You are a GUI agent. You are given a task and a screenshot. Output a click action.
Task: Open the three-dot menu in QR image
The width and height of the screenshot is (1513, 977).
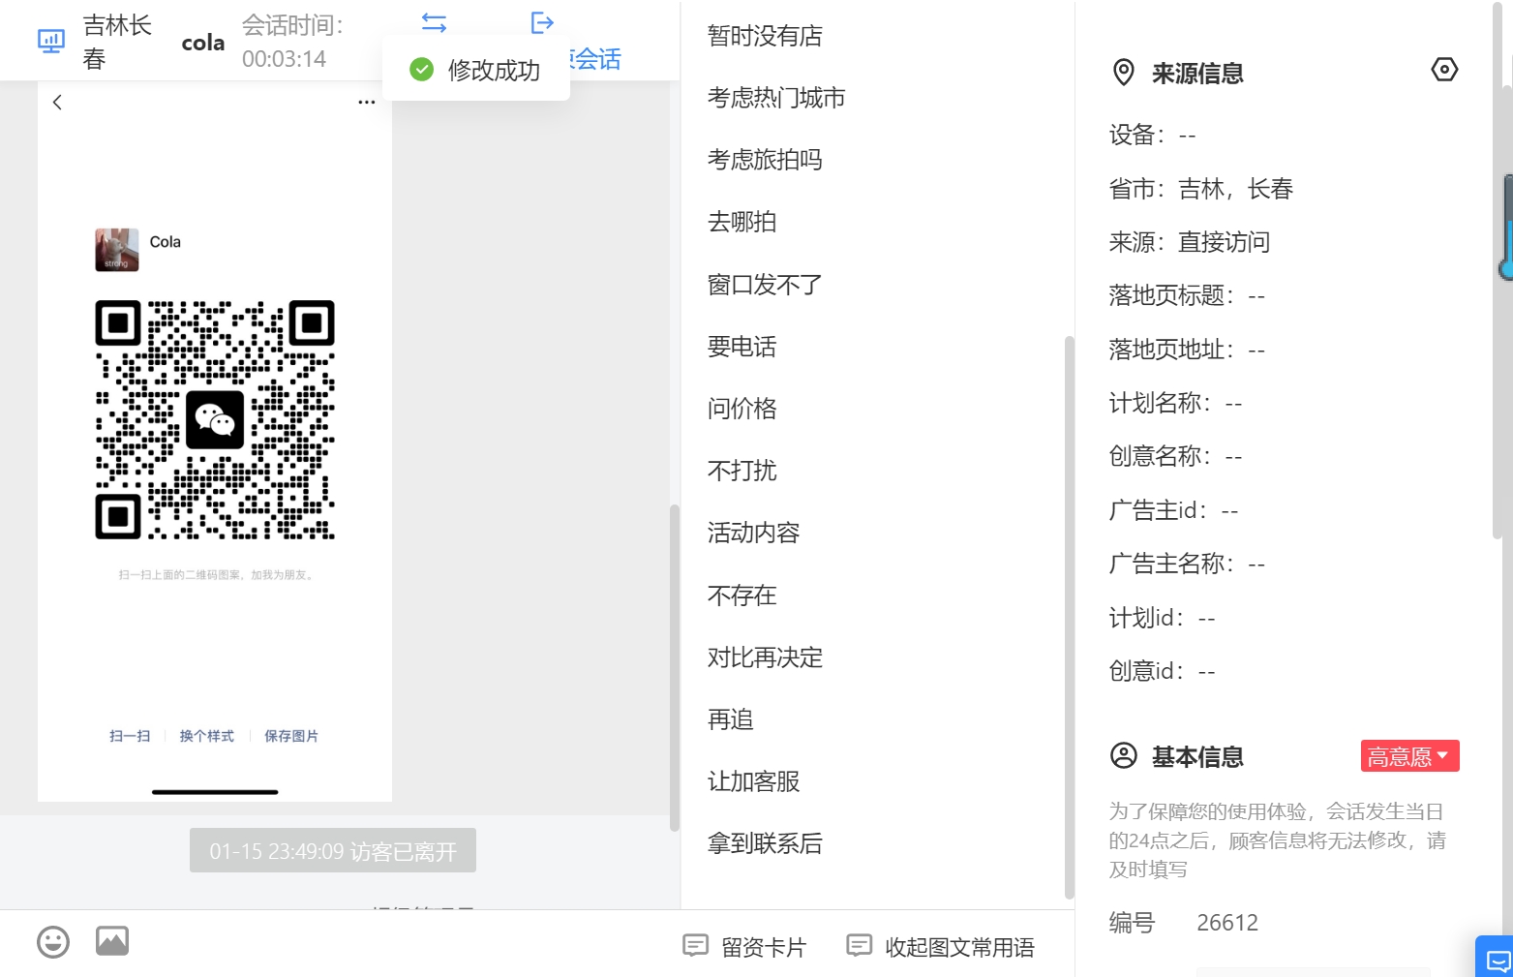pyautogui.click(x=366, y=102)
